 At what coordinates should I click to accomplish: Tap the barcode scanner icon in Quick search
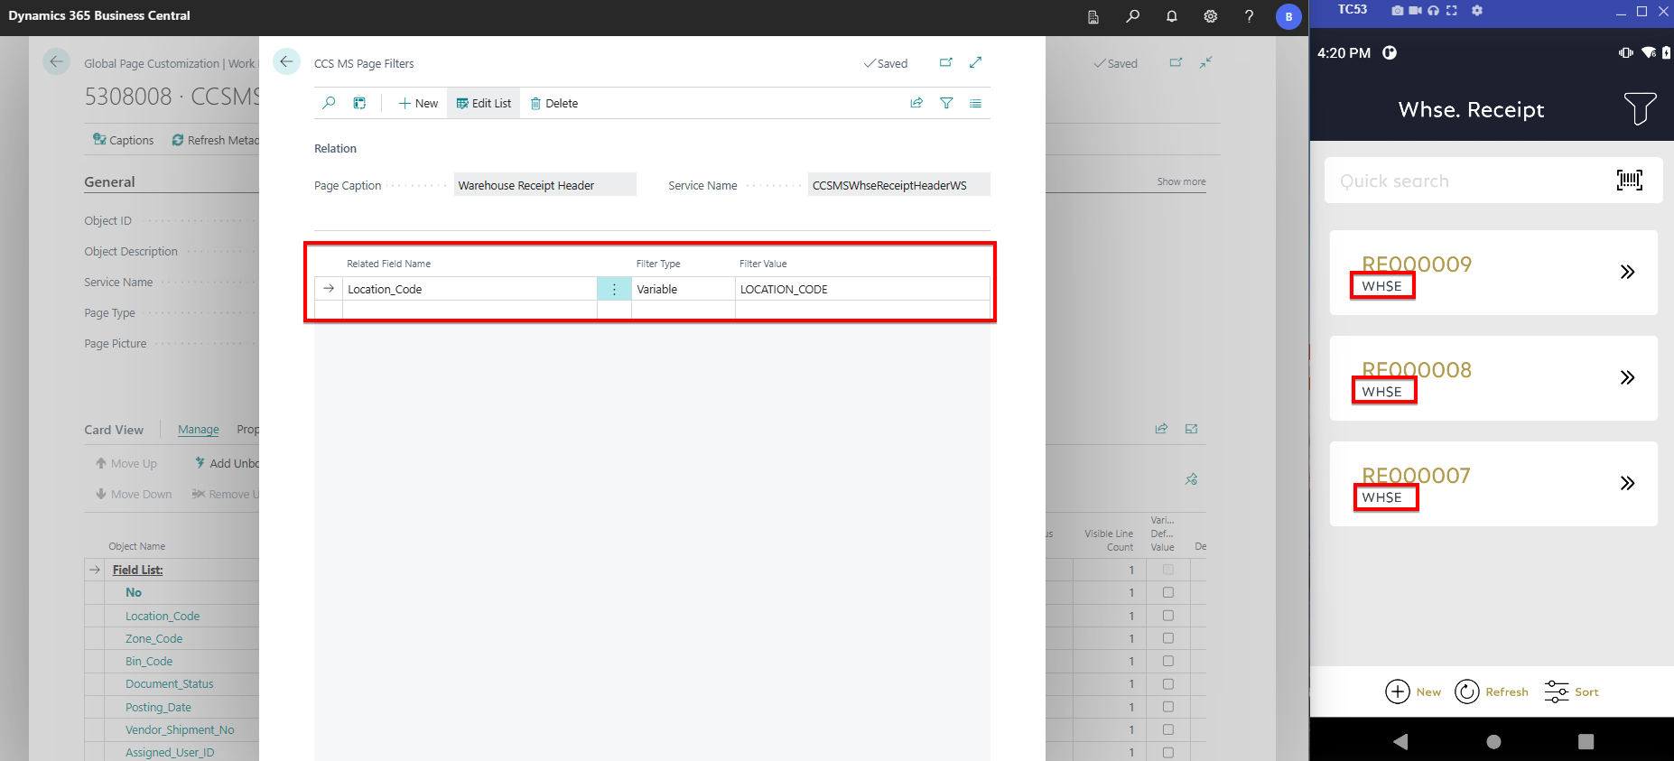pos(1629,181)
